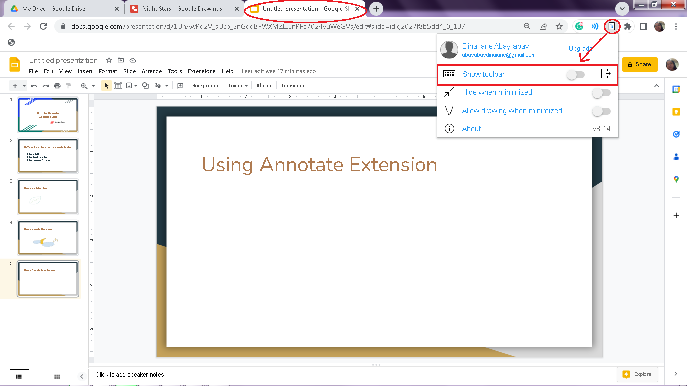Expand the side panel chevron
This screenshot has height=386, width=687.
(x=676, y=374)
